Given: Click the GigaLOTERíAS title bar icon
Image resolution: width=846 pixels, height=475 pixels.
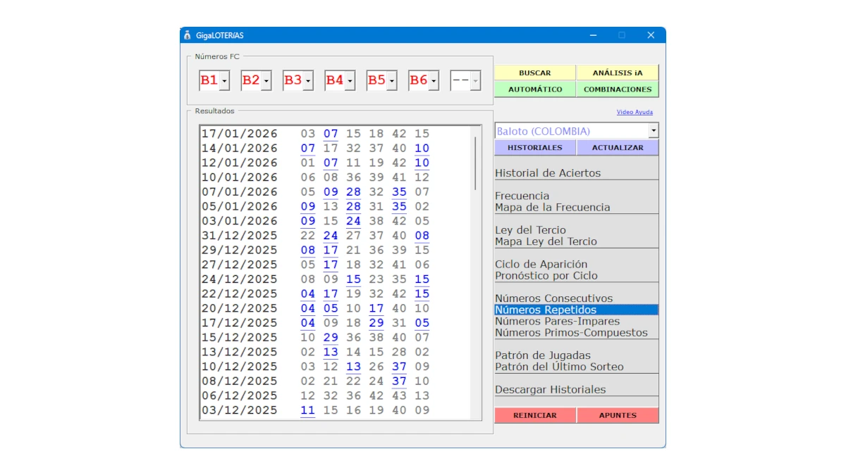Looking at the screenshot, I should point(187,34).
